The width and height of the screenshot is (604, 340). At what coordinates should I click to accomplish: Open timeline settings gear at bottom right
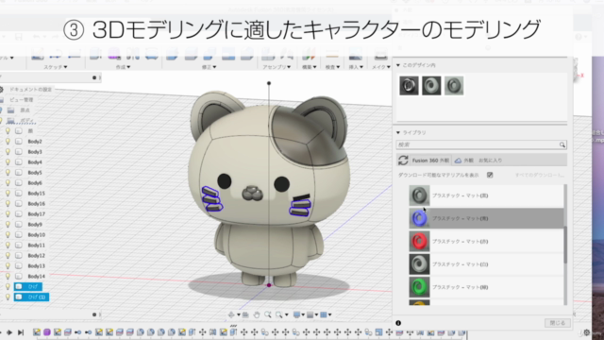coord(587,332)
